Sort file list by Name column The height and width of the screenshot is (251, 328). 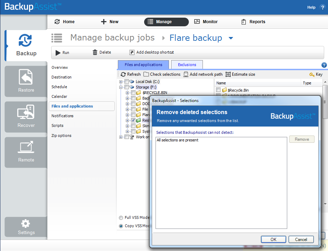tap(258, 83)
